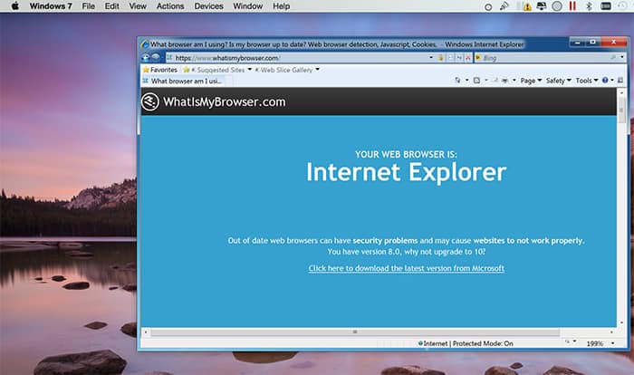Open the Home button dropdown arrow
The width and height of the screenshot is (634, 375).
coord(466,80)
